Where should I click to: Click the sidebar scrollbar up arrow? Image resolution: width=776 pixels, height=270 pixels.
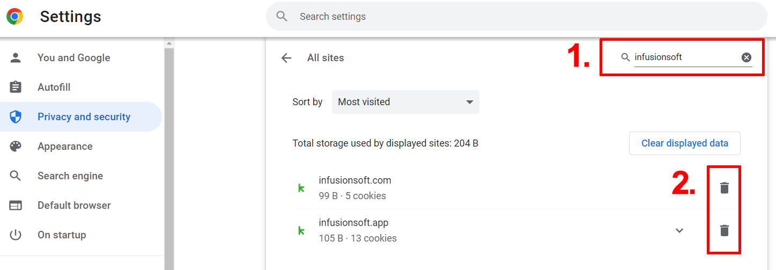(x=169, y=43)
